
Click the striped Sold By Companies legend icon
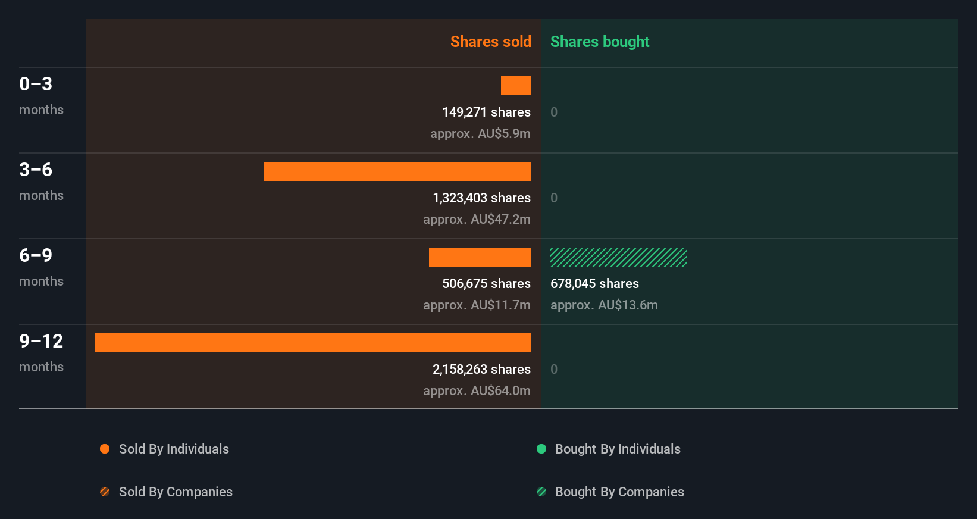pos(105,492)
